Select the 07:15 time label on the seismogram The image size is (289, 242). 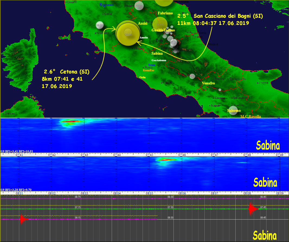(78, 207)
